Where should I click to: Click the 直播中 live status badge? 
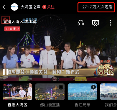[12, 29]
